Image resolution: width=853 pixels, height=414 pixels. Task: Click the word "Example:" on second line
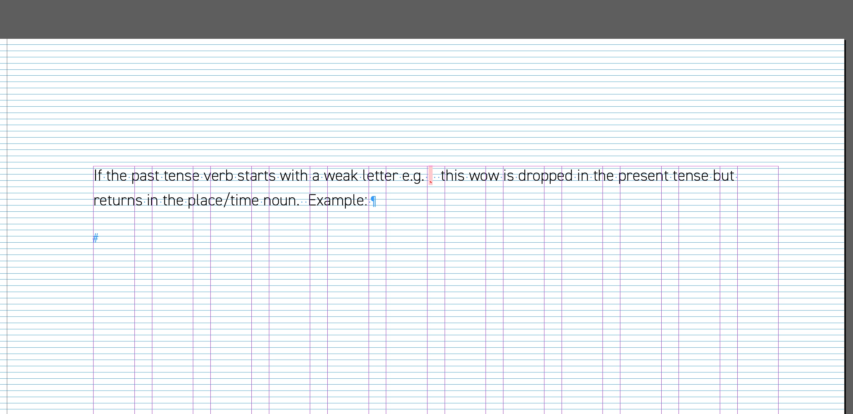tap(337, 201)
